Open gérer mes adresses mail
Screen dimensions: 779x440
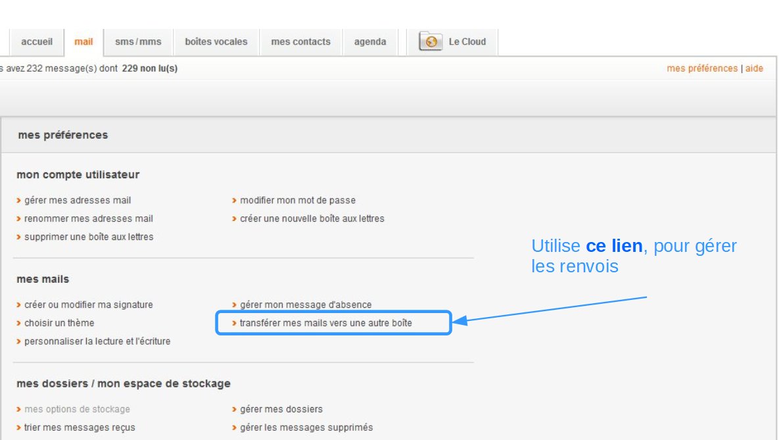pyautogui.click(x=78, y=201)
